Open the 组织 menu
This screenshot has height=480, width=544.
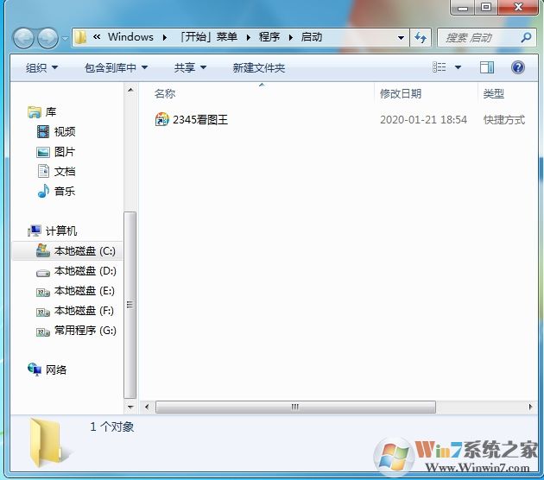pyautogui.click(x=41, y=67)
